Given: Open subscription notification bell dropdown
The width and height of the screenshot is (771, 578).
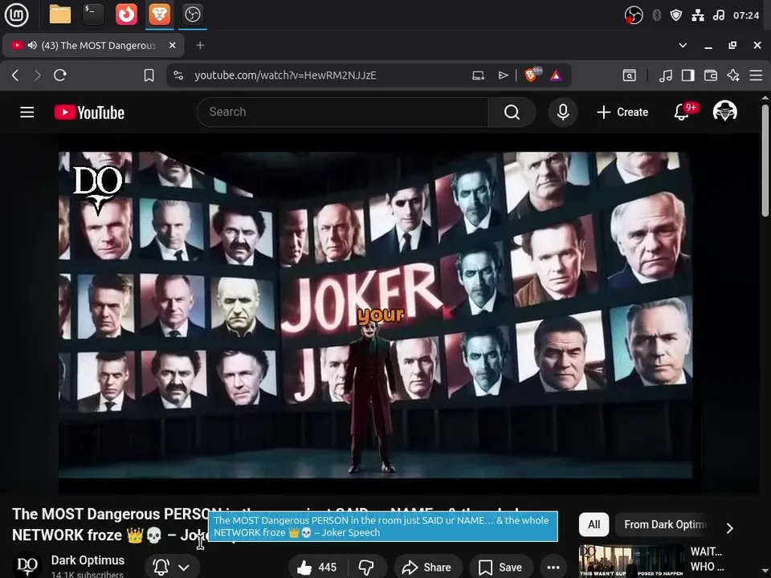Looking at the screenshot, I should pyautogui.click(x=172, y=568).
